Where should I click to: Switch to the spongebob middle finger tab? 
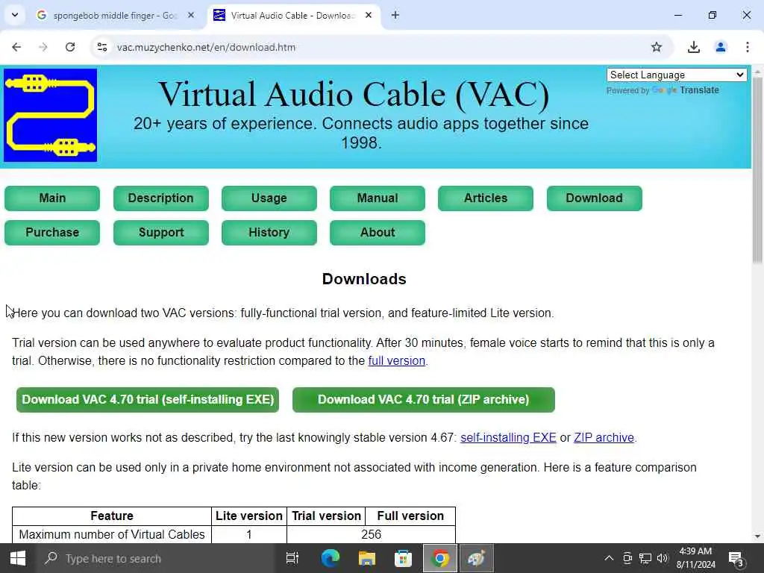(x=114, y=16)
